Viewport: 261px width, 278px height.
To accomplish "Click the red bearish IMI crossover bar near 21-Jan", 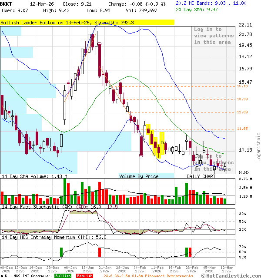I will [100, 252].
